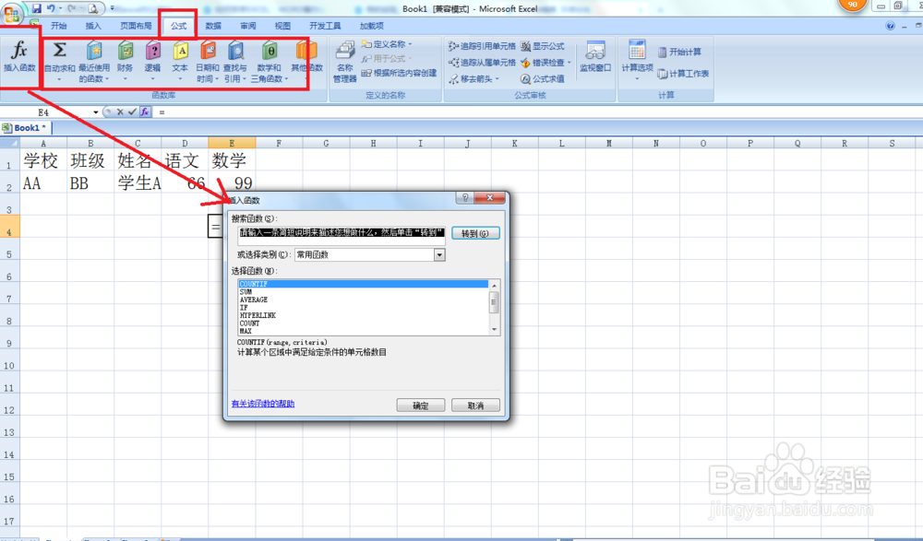This screenshot has height=541, width=923.
Task: Open the Recently Used functions book icon
Action: (94, 51)
